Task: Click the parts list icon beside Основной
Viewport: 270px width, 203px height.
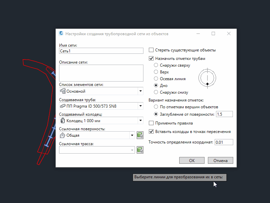Action: (63, 91)
